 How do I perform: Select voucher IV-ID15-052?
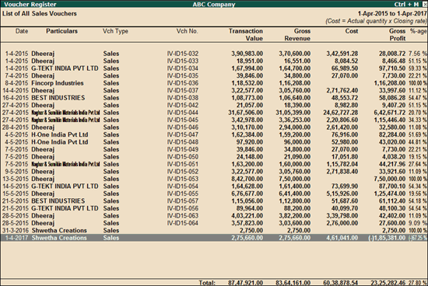click(183, 171)
